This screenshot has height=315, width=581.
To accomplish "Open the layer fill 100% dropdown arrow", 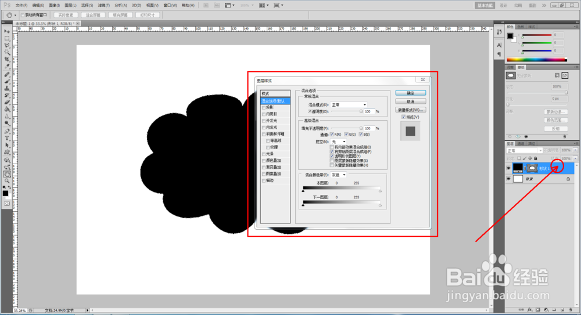I will (x=575, y=158).
